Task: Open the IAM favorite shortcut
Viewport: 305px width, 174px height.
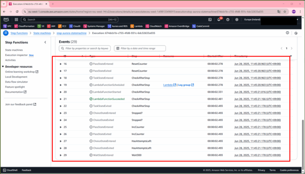Action: click(51, 26)
